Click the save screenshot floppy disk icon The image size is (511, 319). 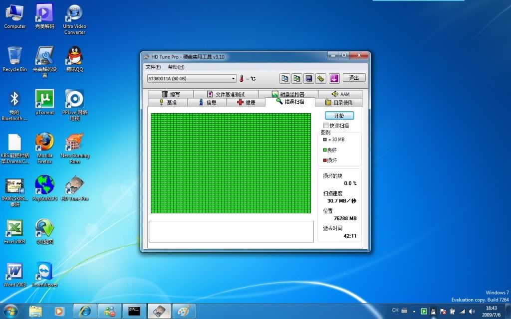(309, 78)
